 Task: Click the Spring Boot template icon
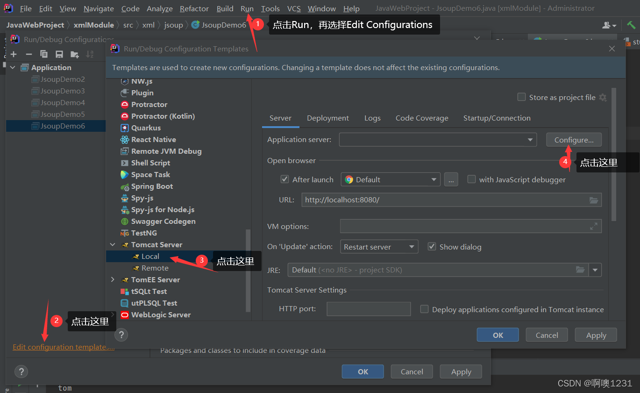124,186
